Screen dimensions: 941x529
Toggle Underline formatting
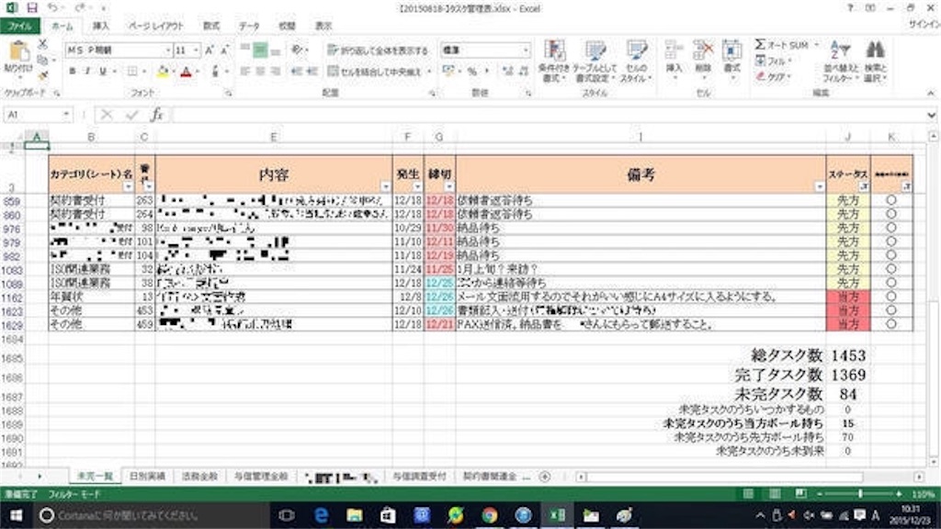tap(103, 72)
